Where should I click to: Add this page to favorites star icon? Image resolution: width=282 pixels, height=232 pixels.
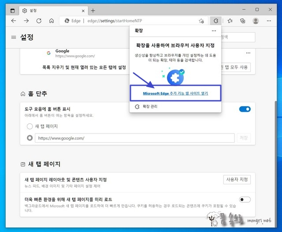[201, 21]
